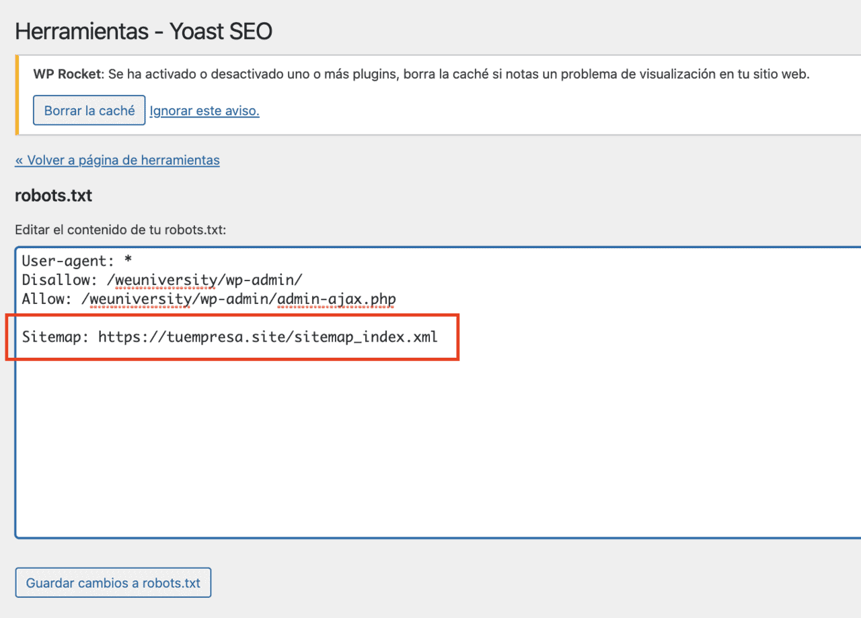Image resolution: width=861 pixels, height=618 pixels.
Task: Click the Sitemap URL line in editor
Action: click(x=230, y=336)
